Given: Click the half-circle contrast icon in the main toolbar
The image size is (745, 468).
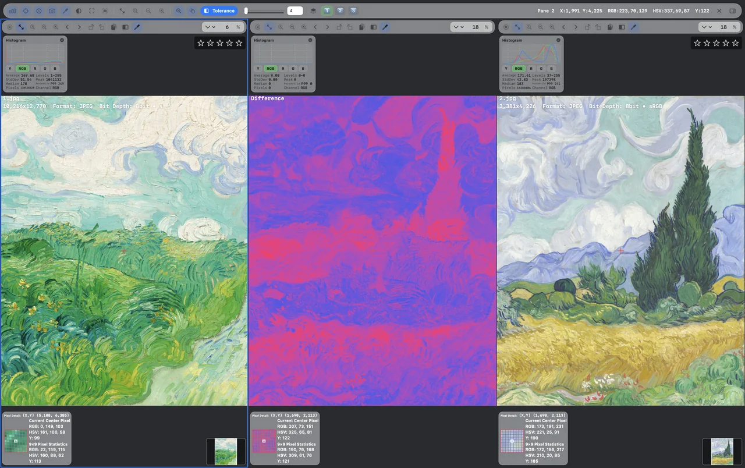Looking at the screenshot, I should click(x=79, y=11).
